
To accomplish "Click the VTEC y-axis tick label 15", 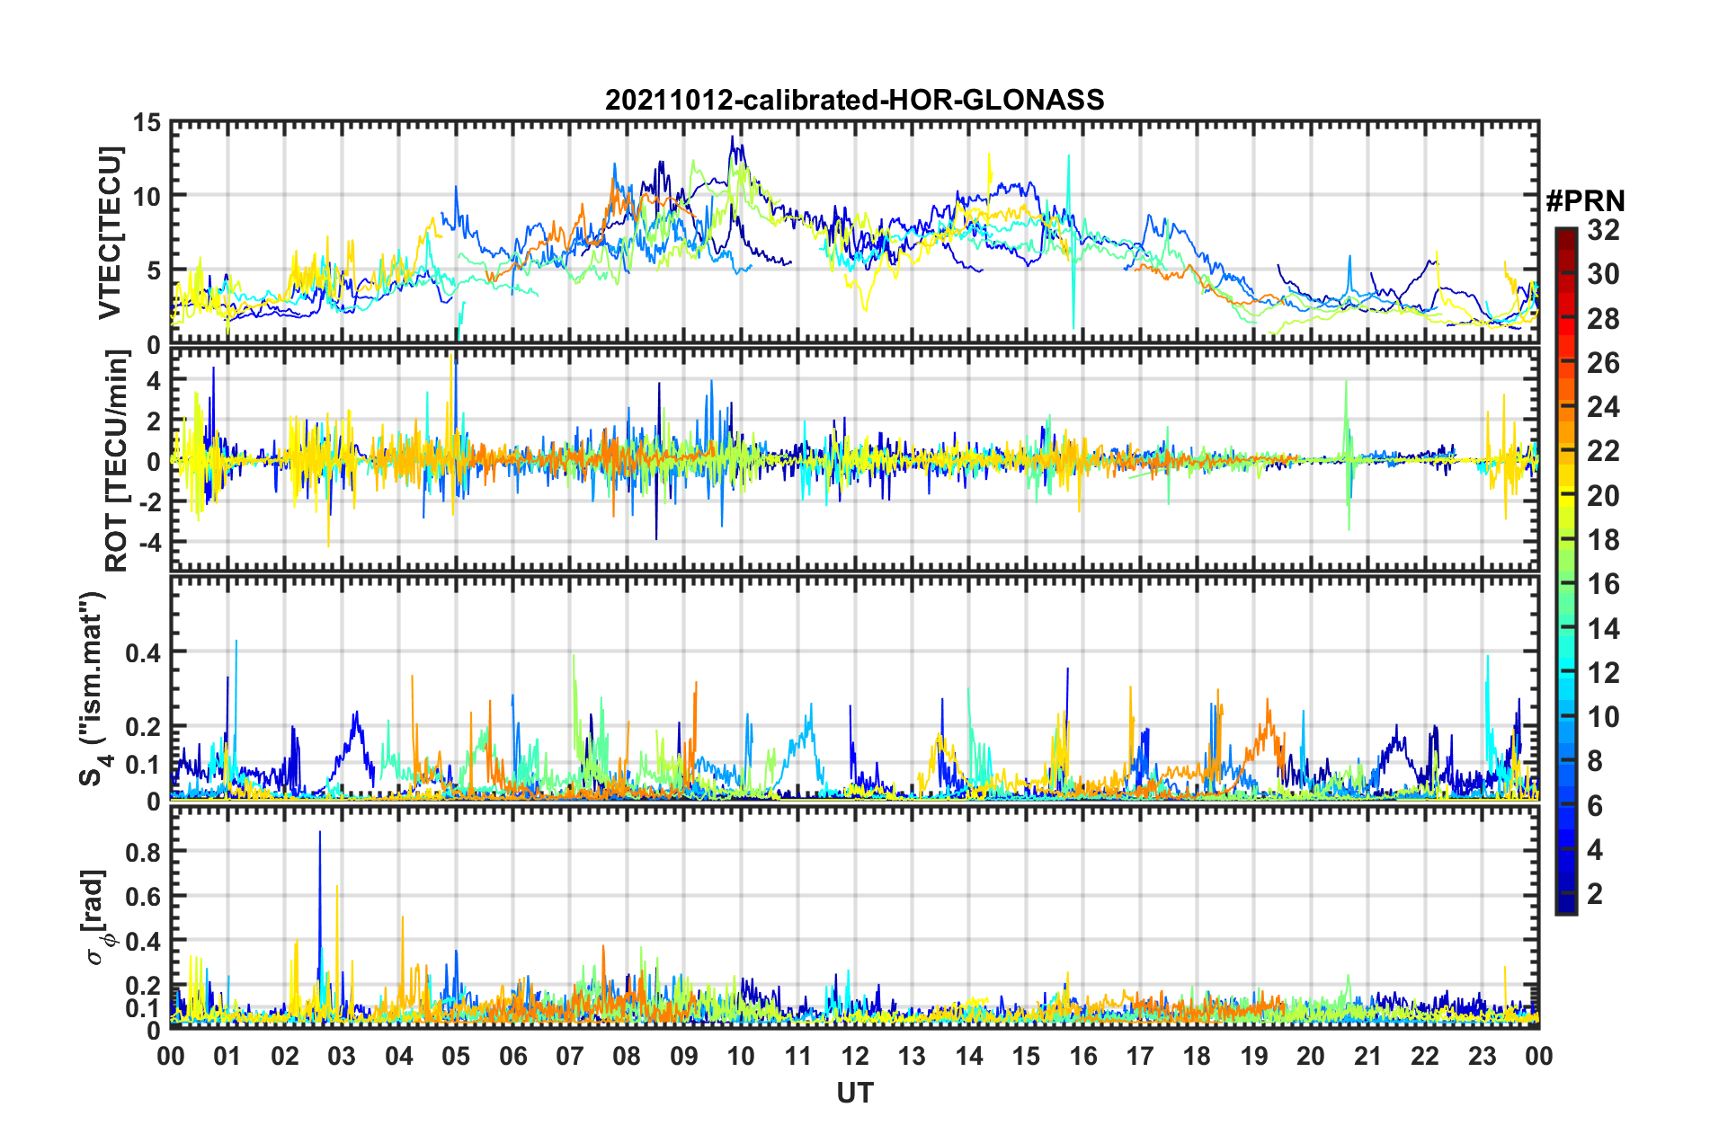I will (147, 122).
